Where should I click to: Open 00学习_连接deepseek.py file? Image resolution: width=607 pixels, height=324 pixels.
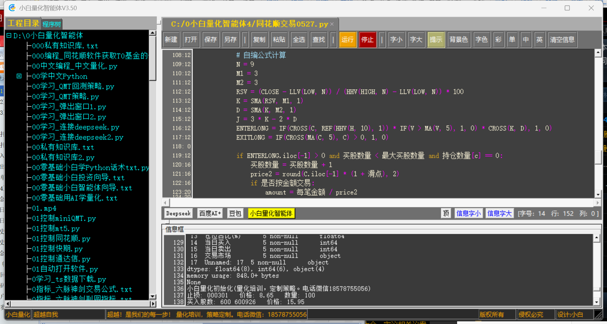pyautogui.click(x=75, y=127)
